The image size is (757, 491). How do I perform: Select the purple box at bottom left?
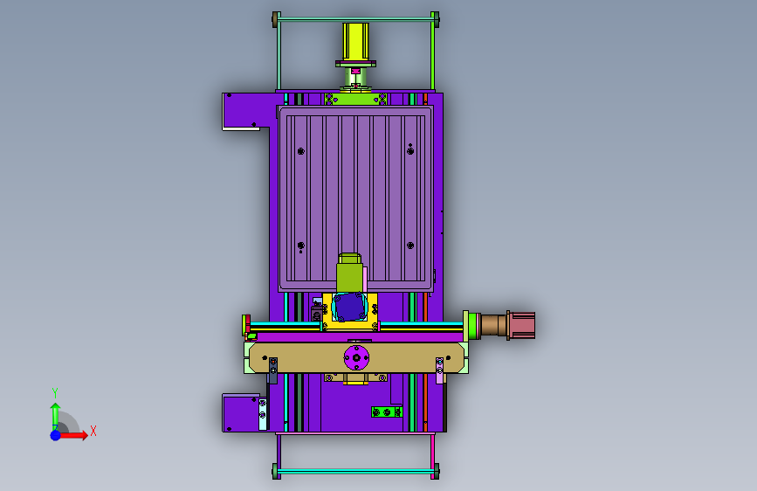(240, 413)
